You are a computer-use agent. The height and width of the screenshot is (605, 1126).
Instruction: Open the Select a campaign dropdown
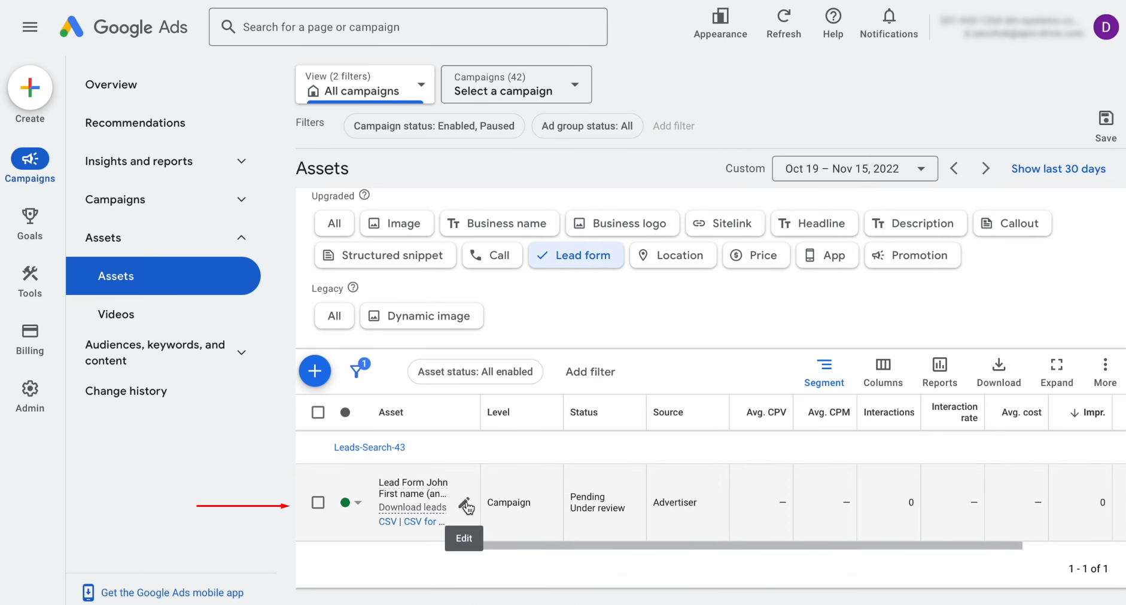[515, 84]
